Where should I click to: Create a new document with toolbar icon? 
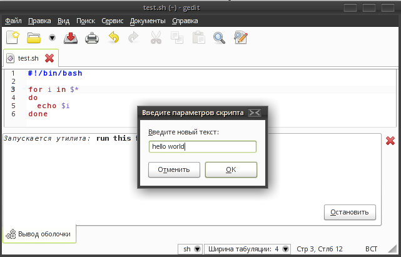coord(13,38)
